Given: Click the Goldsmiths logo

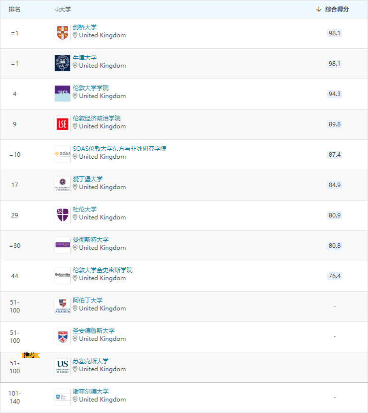Looking at the screenshot, I should tap(62, 276).
